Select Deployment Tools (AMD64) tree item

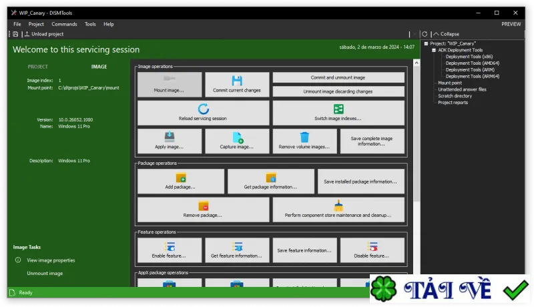(473, 63)
